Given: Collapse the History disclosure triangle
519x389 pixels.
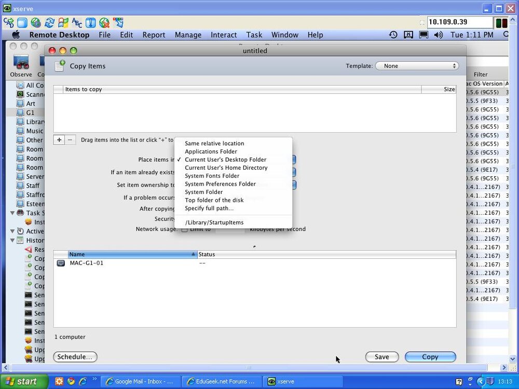Looking at the screenshot, I should click(12, 241).
